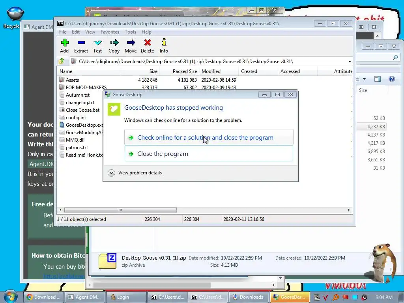The image size is (404, 303).
Task: Open the Favorites menu
Action: pyautogui.click(x=110, y=32)
